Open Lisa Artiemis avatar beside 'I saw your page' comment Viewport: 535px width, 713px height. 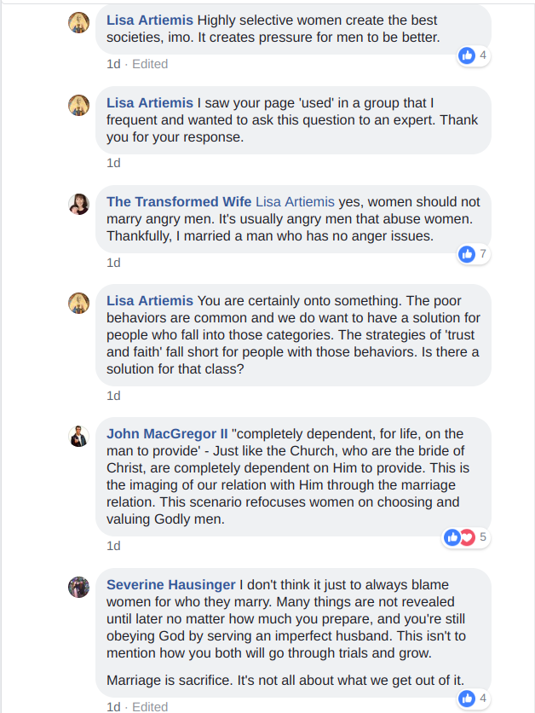[x=79, y=105]
